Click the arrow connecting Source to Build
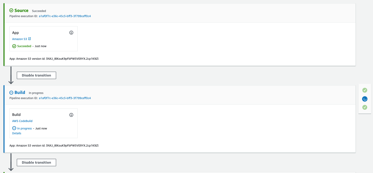This screenshot has width=373, height=173. pyautogui.click(x=11, y=75)
